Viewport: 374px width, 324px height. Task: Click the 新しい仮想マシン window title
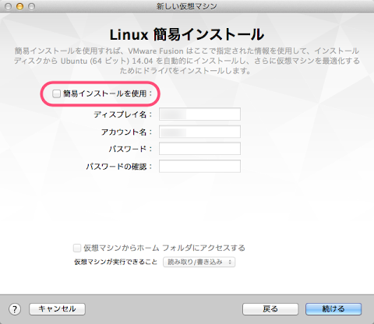tap(187, 6)
